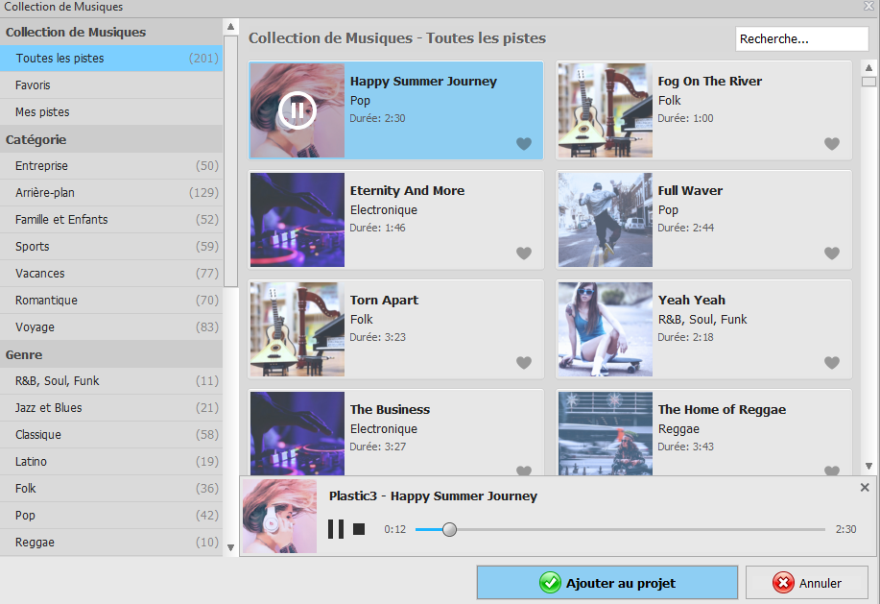This screenshot has width=880, height=604.
Task: Select Torn Apart title text
Action: [384, 301]
